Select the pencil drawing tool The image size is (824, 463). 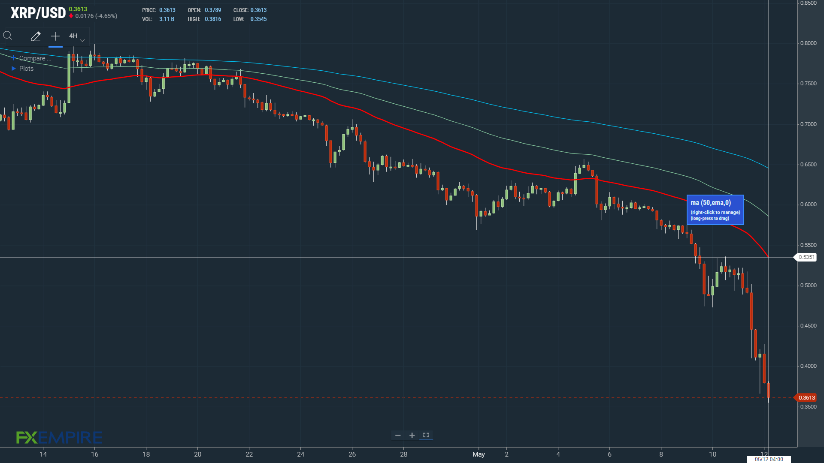tap(36, 36)
